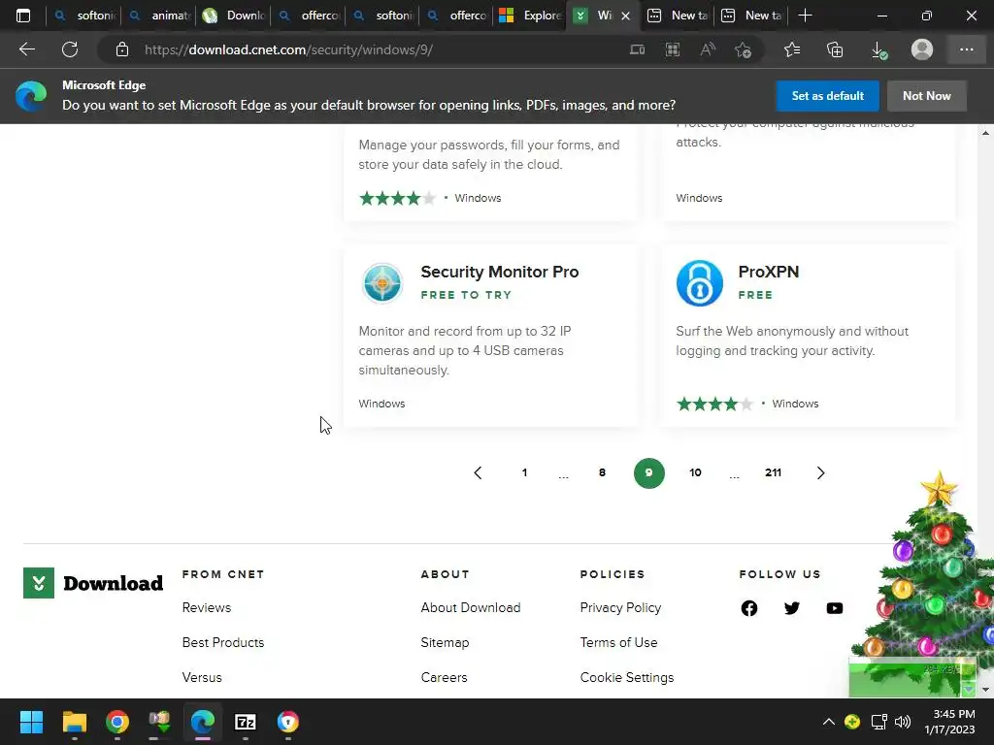Open clock and date in taskbar
Image resolution: width=994 pixels, height=745 pixels.
[949, 722]
